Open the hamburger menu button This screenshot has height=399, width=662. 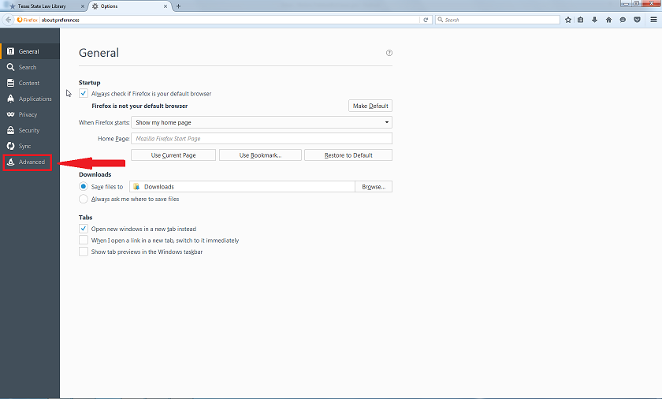[653, 20]
